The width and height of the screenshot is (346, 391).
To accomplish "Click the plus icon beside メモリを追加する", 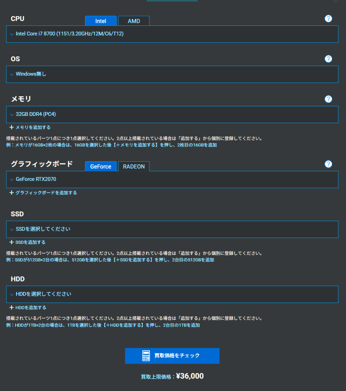I will coord(11,128).
